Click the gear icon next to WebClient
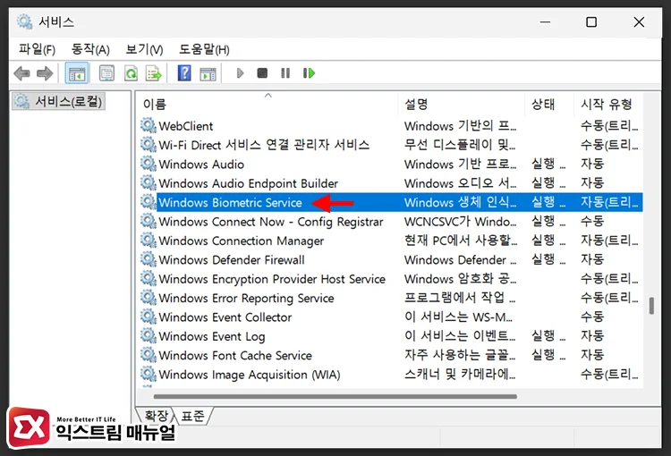The height and width of the screenshot is (456, 671). click(x=148, y=125)
